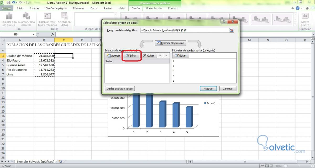
Task: Click Editar under horizontal axis labels
Action: click(x=181, y=55)
